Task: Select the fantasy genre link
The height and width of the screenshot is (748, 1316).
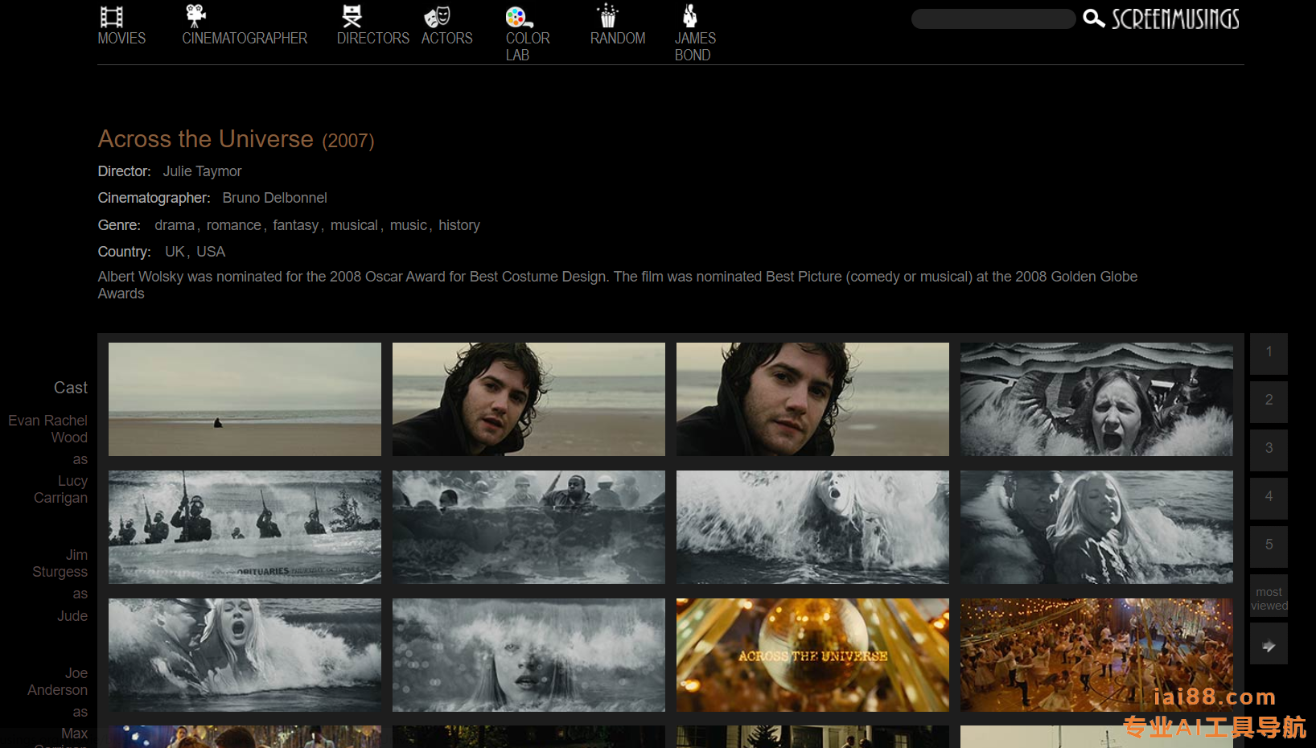Action: coord(295,225)
